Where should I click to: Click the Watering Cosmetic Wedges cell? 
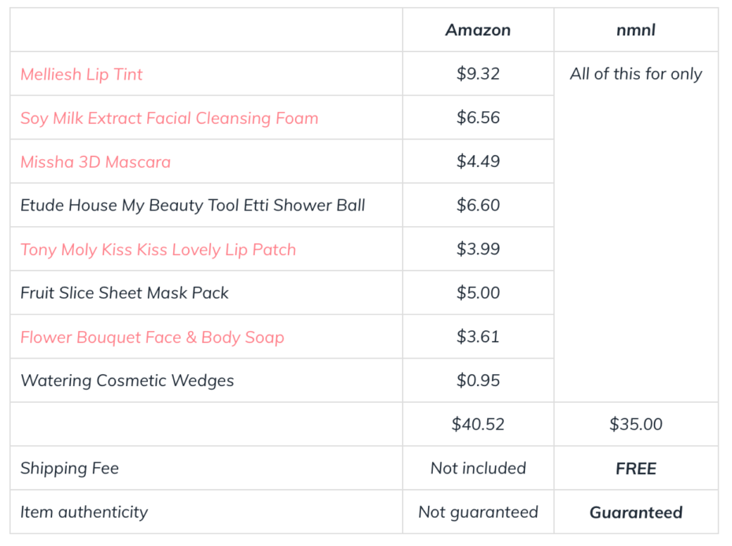pos(206,381)
